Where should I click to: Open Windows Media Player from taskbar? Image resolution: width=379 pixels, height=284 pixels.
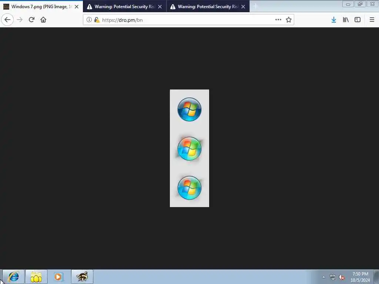58,277
